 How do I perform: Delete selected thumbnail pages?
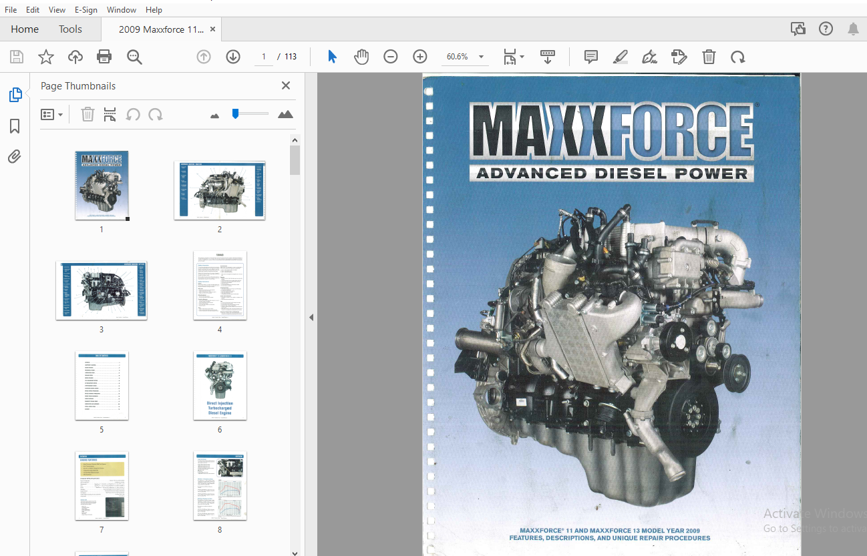tap(88, 114)
